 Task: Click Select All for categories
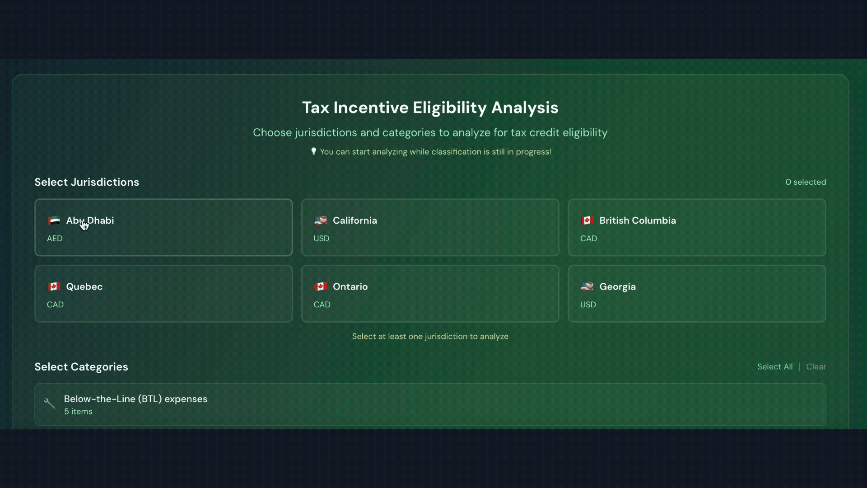pos(775,367)
